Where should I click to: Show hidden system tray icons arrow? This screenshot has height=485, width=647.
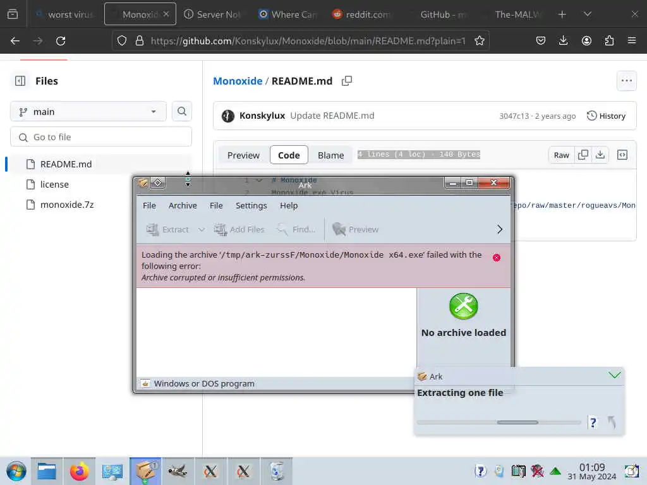click(x=555, y=471)
